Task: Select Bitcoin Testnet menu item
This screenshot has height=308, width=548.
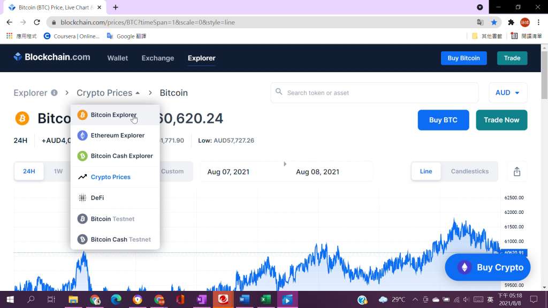Action: (115, 219)
